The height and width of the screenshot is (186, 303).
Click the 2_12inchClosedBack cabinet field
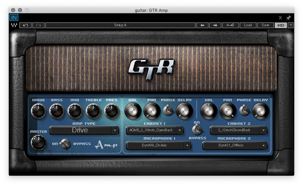tap(235, 130)
